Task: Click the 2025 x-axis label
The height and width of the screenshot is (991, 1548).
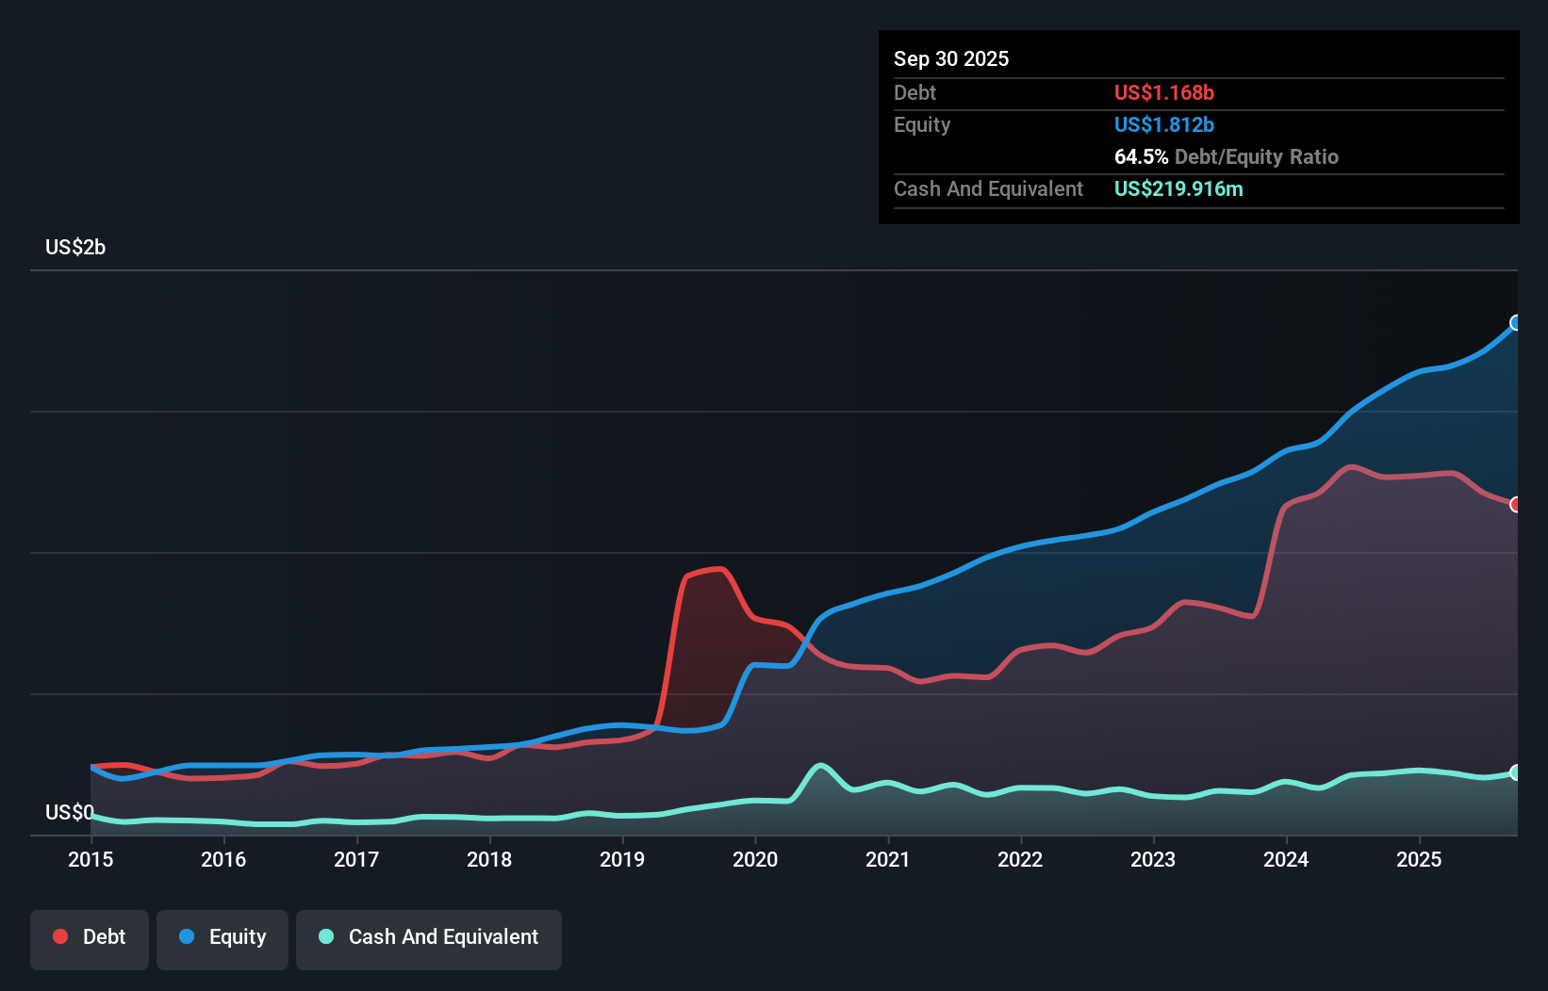Action: (x=1419, y=859)
